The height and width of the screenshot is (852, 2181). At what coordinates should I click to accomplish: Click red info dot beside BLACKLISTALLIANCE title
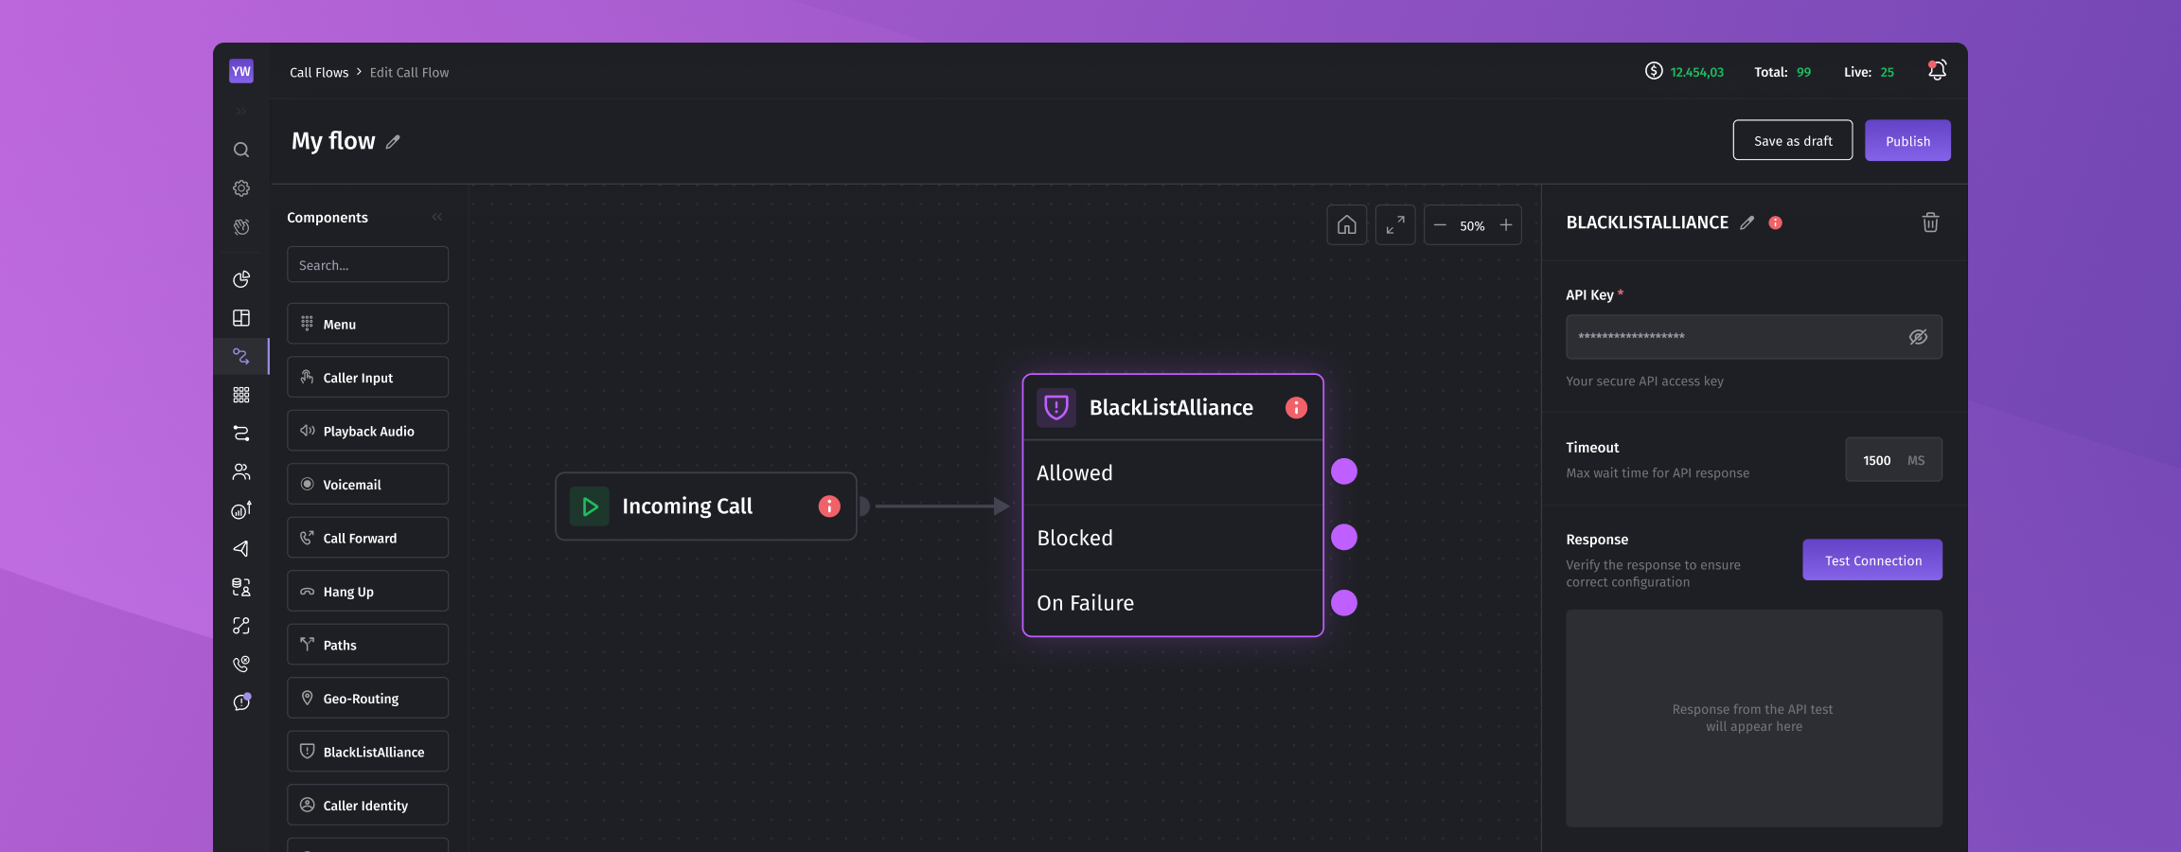[x=1776, y=222]
